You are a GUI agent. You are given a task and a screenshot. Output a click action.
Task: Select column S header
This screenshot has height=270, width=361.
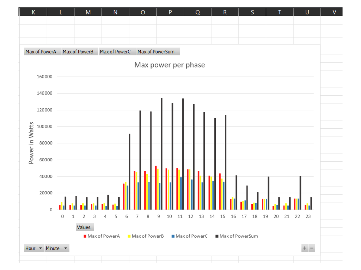(x=252, y=12)
